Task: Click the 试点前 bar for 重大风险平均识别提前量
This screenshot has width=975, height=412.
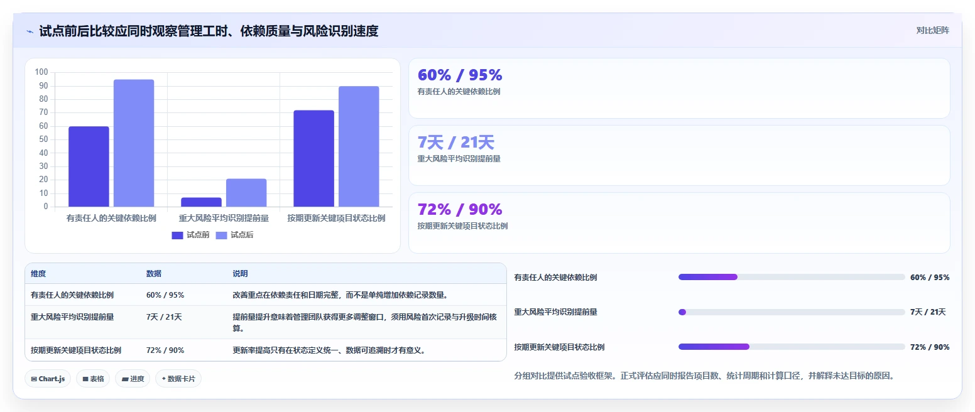Action: 201,202
